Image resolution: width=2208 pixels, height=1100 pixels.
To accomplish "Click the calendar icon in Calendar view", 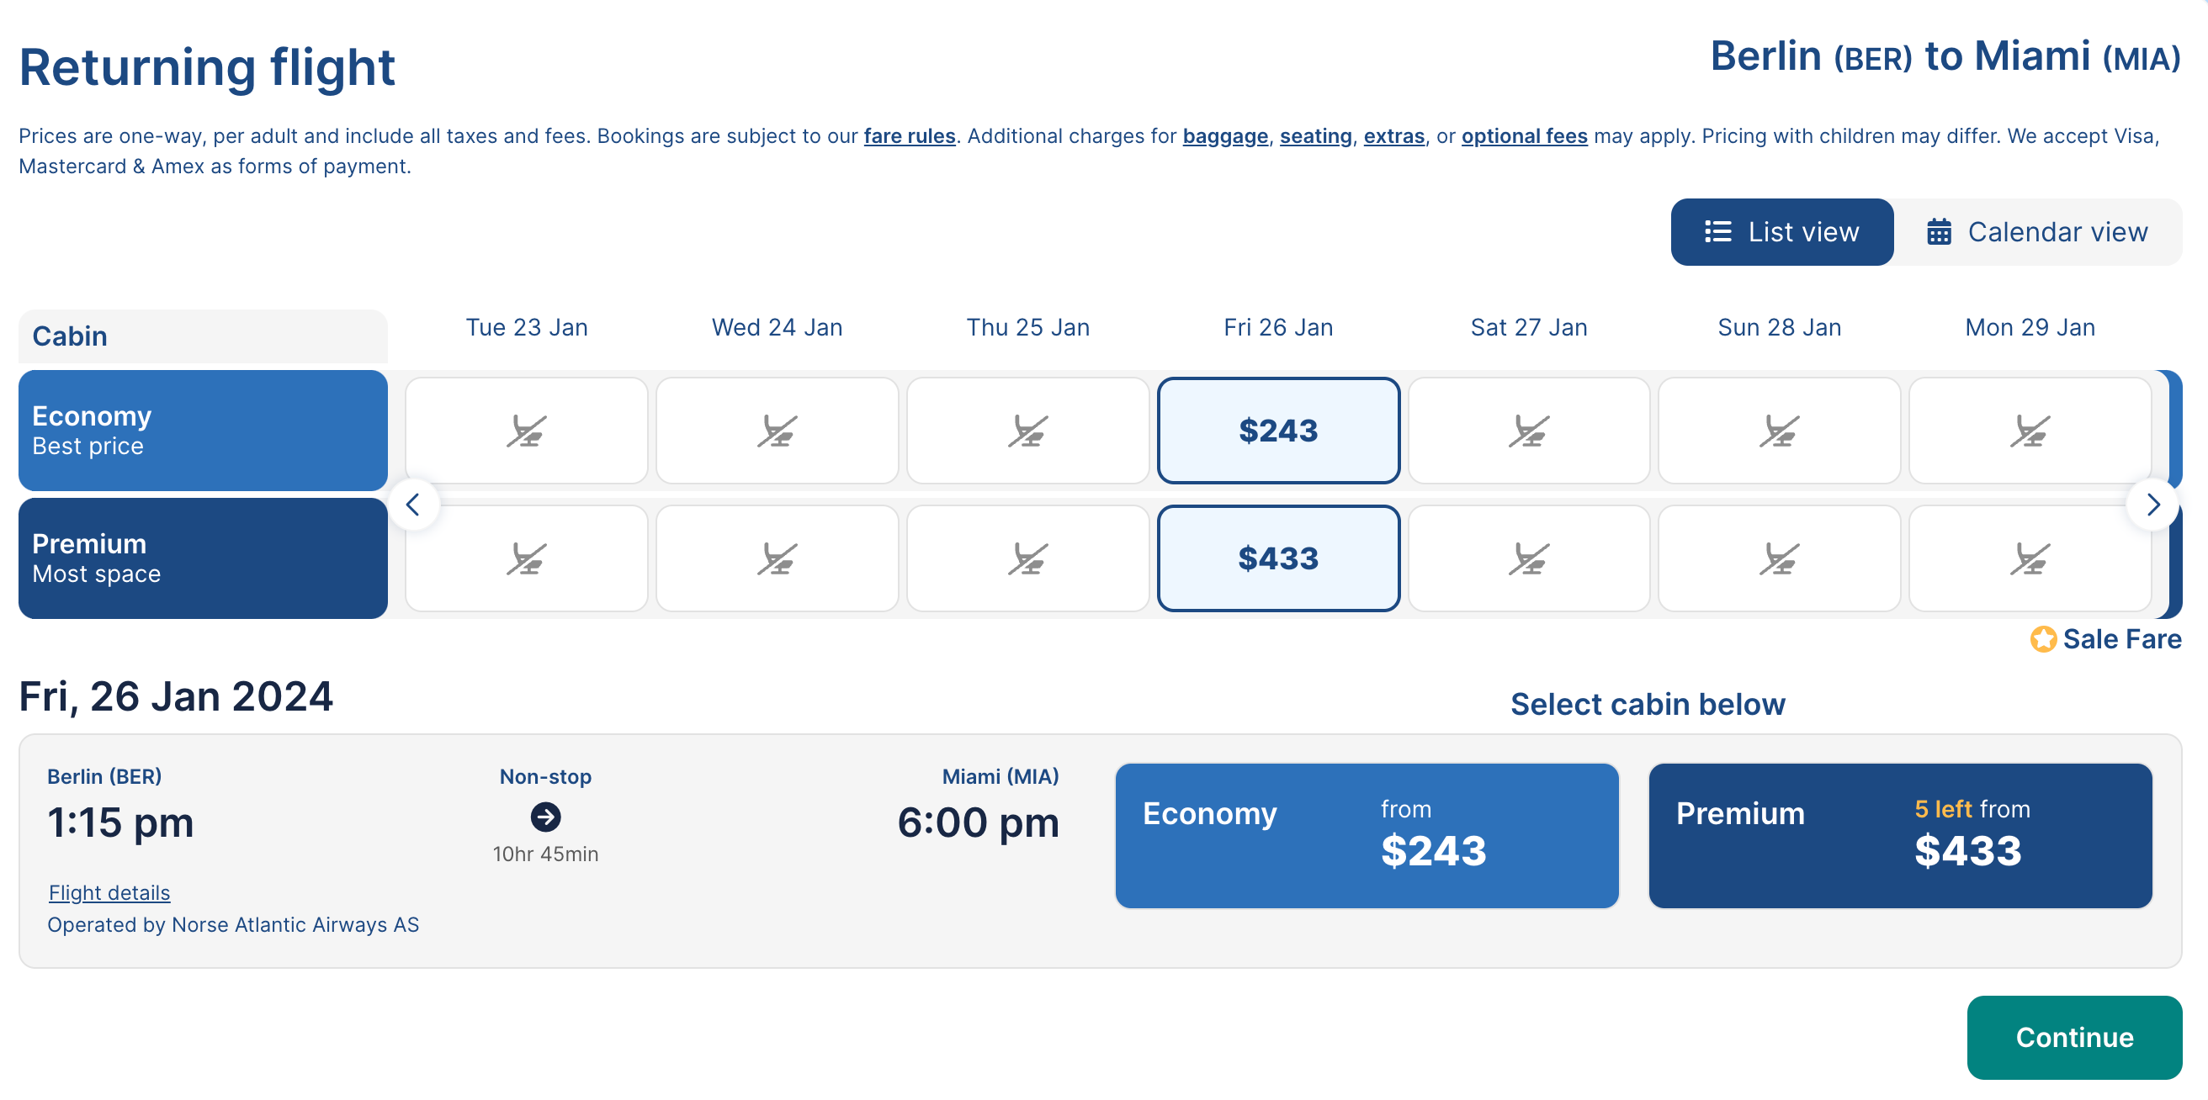I will point(1939,232).
